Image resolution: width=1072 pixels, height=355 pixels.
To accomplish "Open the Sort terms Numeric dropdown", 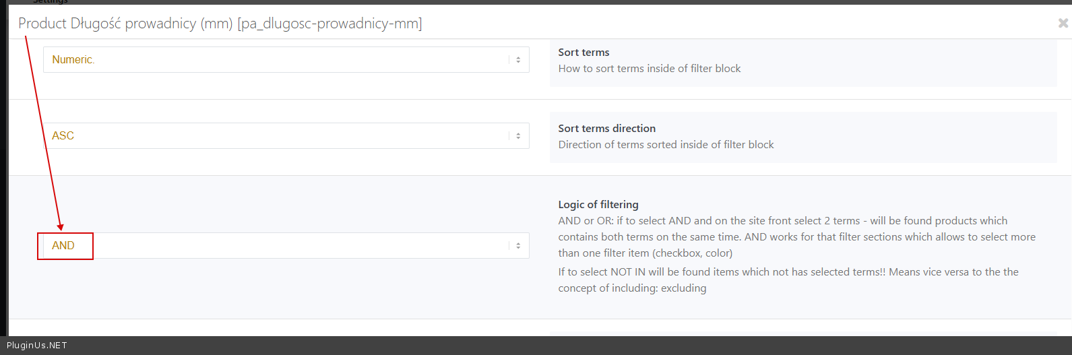I will pyautogui.click(x=286, y=60).
